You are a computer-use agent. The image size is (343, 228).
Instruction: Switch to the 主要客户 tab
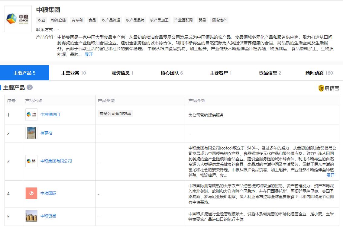(x=221, y=73)
